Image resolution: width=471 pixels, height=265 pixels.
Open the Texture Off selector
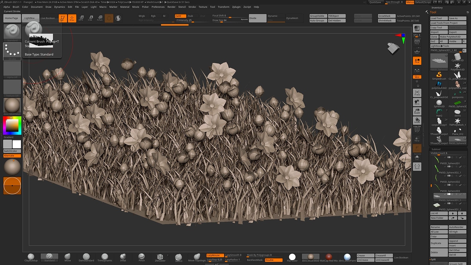12,89
